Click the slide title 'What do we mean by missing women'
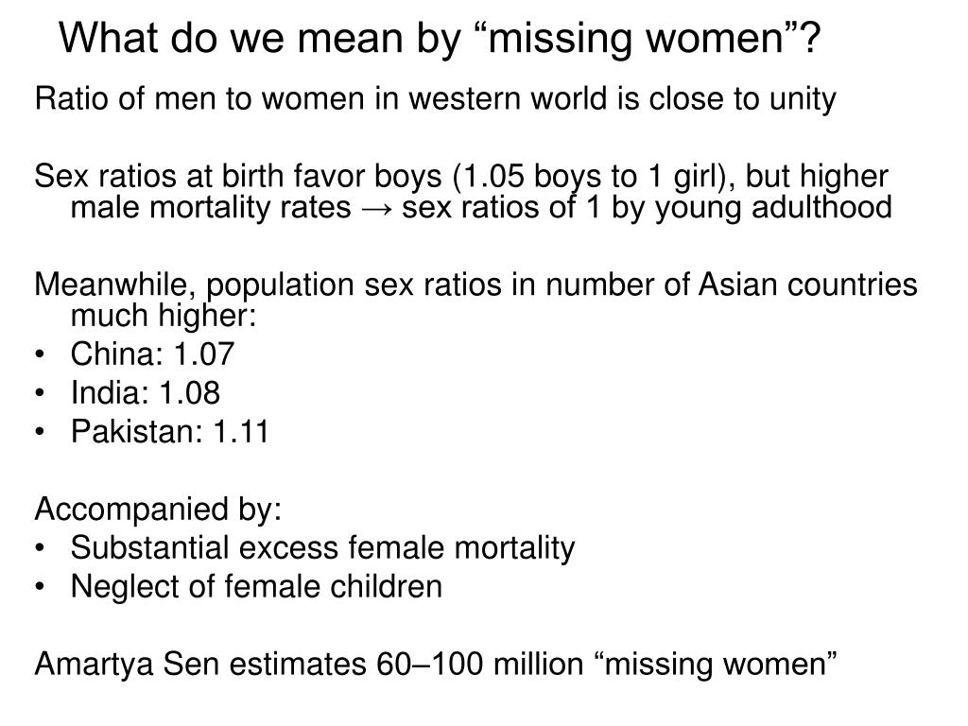Screen dimensions: 968x726 click(x=440, y=38)
